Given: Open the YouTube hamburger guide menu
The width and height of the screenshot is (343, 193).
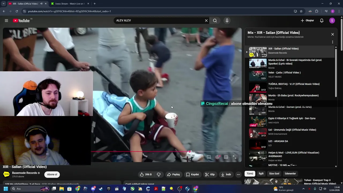Looking at the screenshot, I should pyautogui.click(x=6, y=21).
